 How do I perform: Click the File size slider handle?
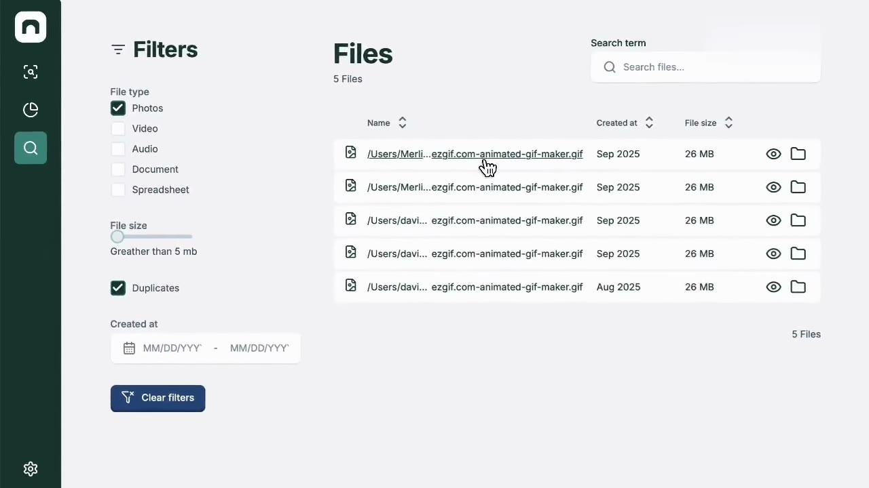117,237
